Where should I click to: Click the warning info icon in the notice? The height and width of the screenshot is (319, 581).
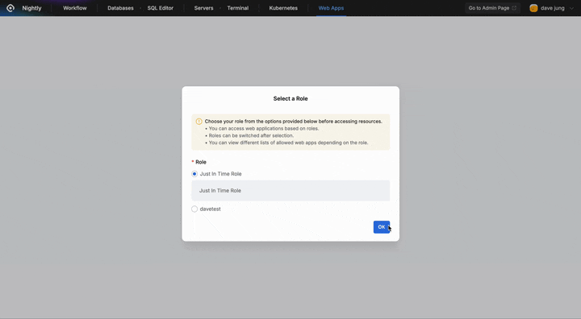[x=199, y=122]
